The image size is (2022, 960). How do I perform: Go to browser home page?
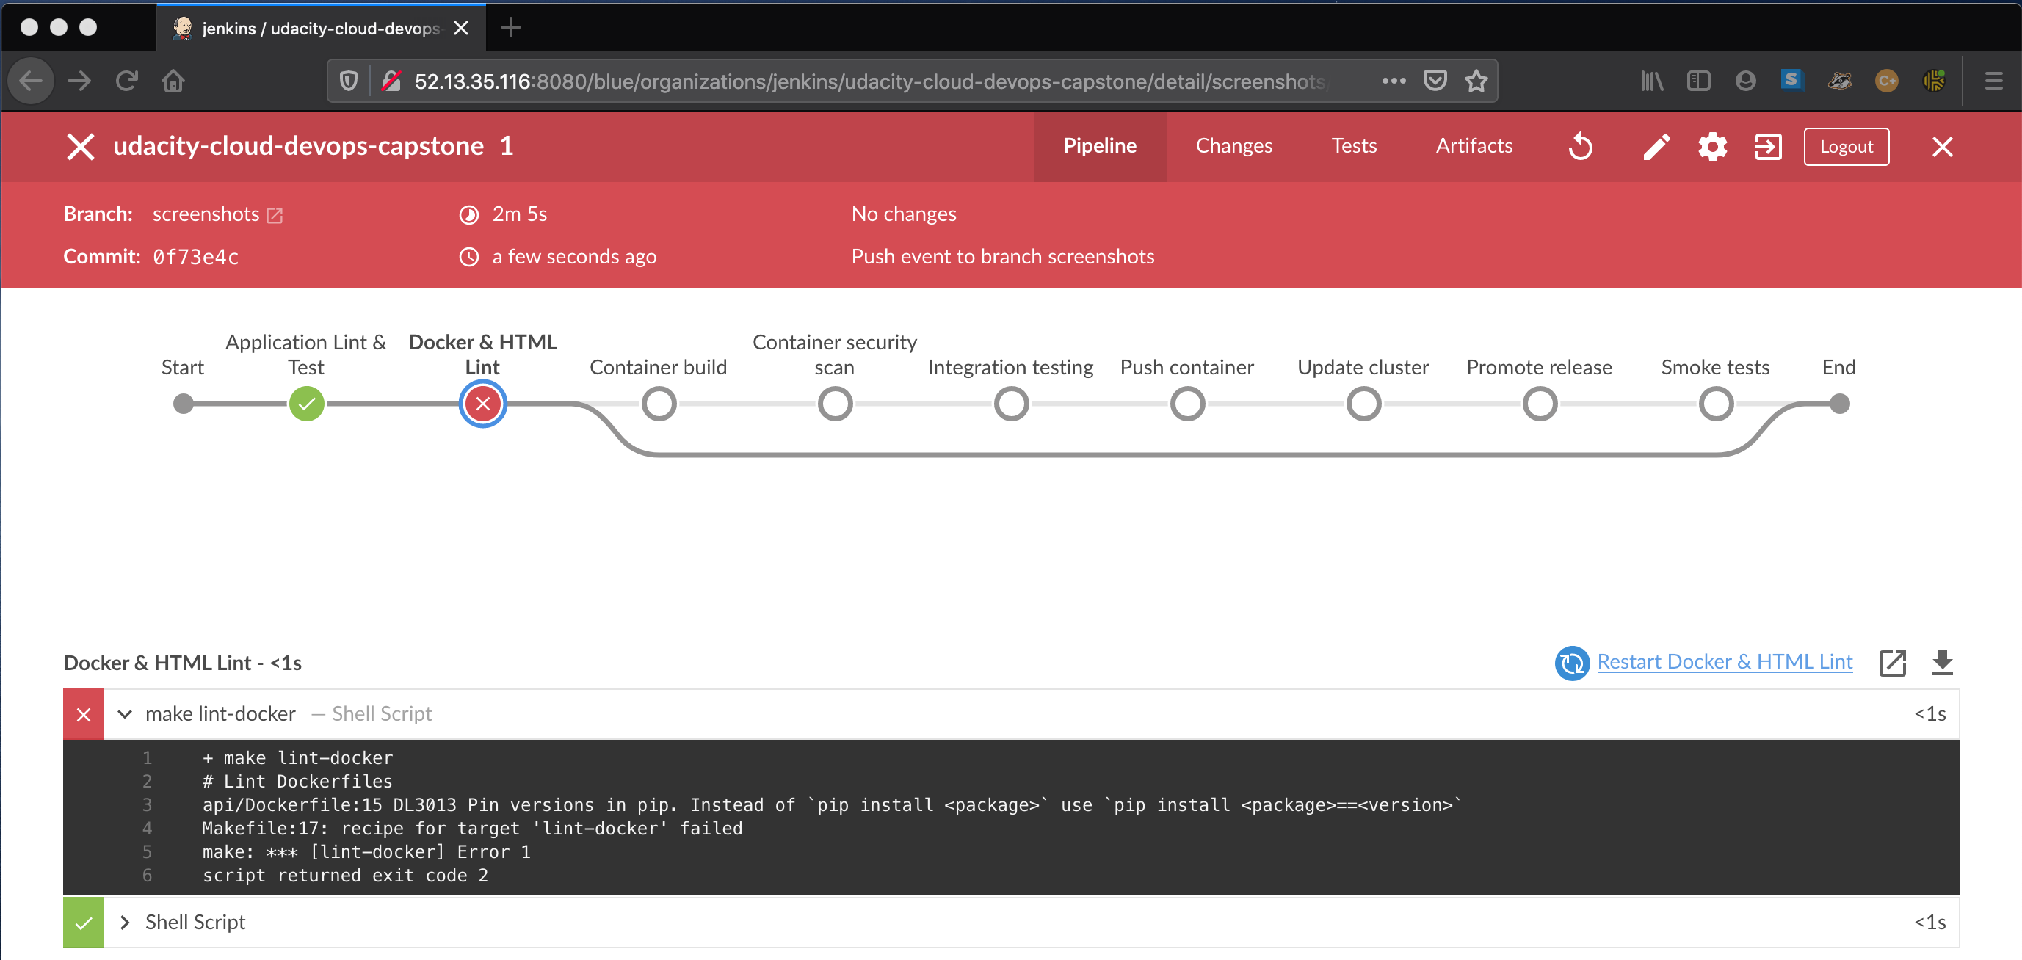click(x=173, y=81)
